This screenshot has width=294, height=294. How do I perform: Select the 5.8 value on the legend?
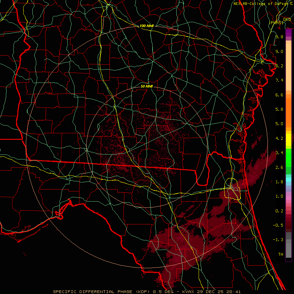(279, 109)
